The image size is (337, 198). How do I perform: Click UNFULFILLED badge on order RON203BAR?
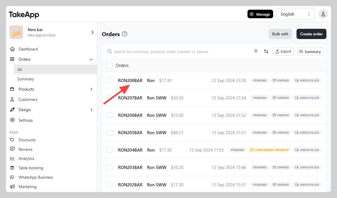coord(307,167)
